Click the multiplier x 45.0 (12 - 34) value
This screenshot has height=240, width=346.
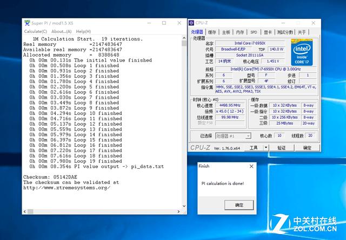click(x=230, y=112)
